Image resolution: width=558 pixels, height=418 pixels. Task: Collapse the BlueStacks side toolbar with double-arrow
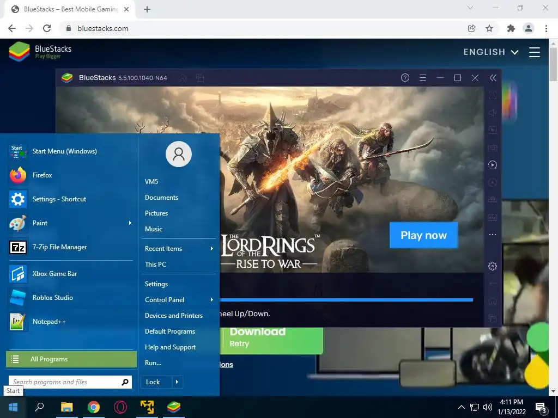493,78
